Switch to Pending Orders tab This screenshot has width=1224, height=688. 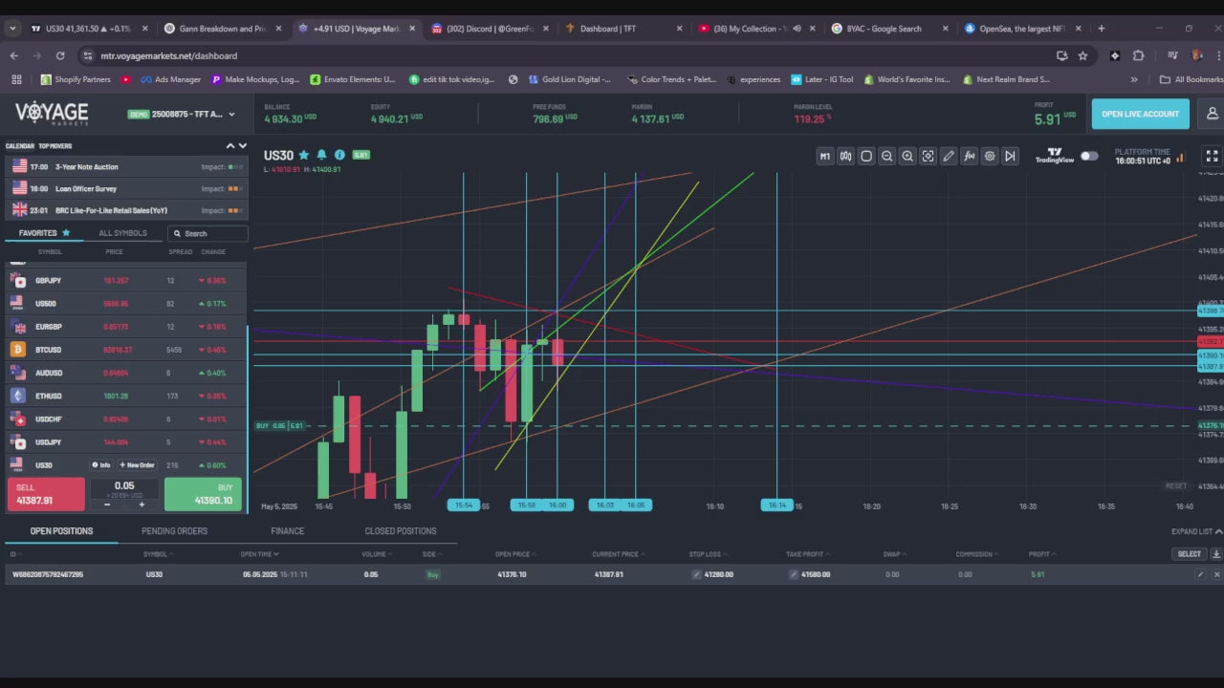click(x=174, y=531)
